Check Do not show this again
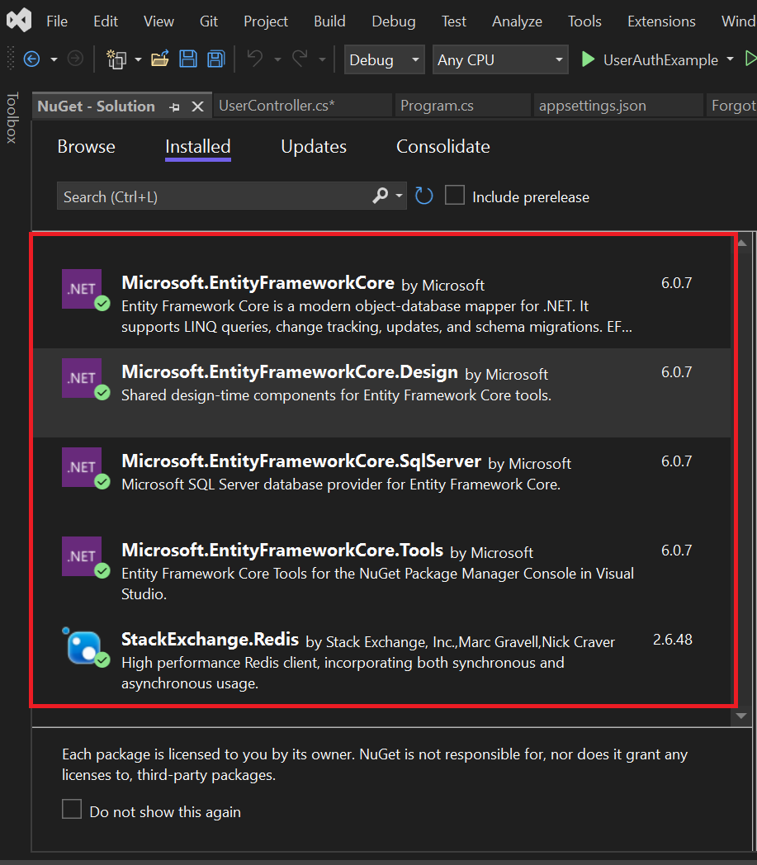 pos(72,809)
